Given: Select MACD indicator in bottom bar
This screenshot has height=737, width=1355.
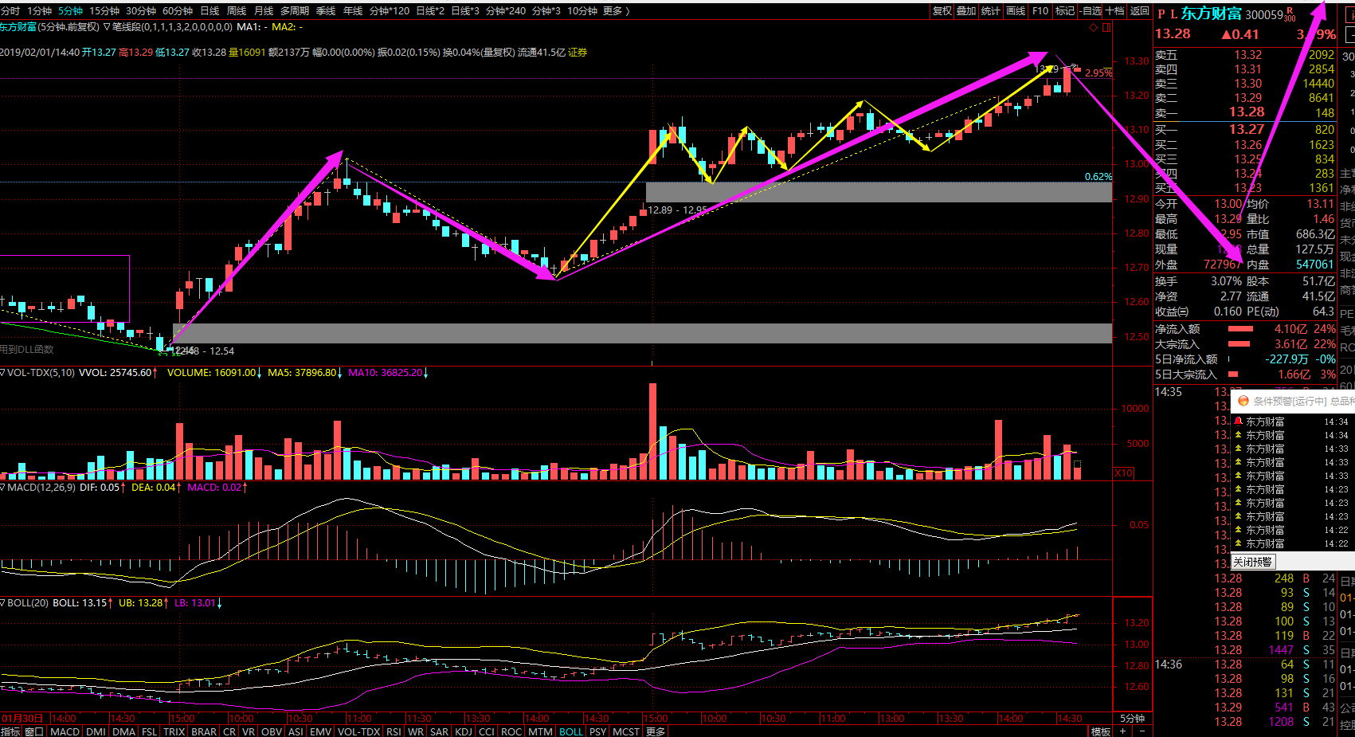Looking at the screenshot, I should [x=65, y=731].
